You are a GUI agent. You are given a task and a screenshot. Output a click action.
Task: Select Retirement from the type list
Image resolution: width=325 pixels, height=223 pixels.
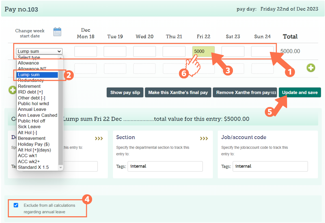[29, 86]
